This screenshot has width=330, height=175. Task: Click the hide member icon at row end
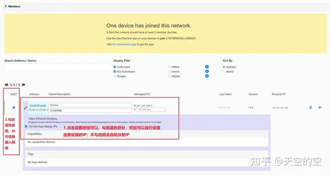[x=320, y=107]
